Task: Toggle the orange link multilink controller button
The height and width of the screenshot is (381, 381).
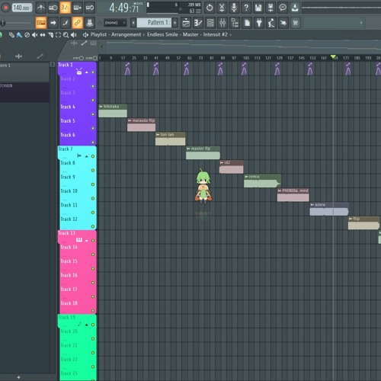Action: pyautogui.click(x=78, y=23)
